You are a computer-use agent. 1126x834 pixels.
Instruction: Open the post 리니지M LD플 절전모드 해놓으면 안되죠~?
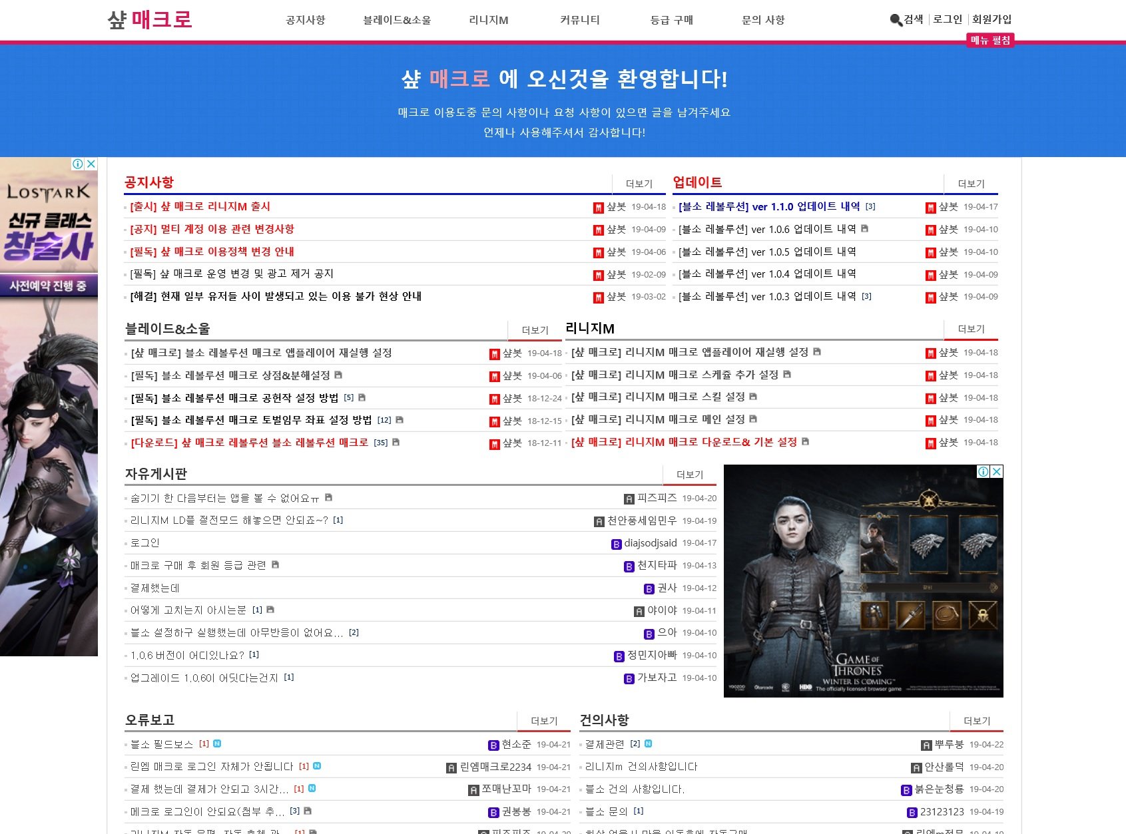[229, 521]
